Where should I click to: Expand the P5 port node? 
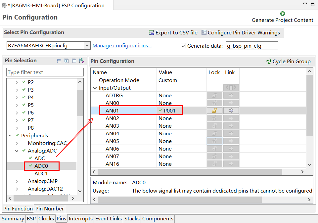tap(17, 105)
